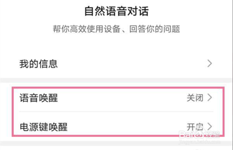Expand the 语音唤醒 chevron arrow
233x150 pixels.
(x=210, y=98)
